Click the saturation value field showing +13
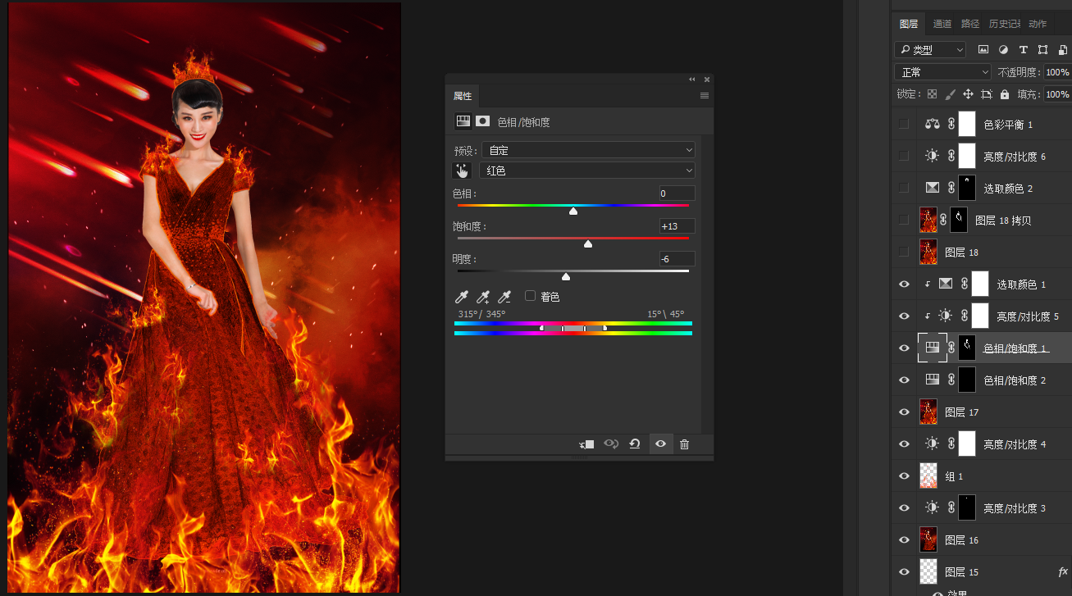Screen dimensions: 1072x596 coord(677,226)
